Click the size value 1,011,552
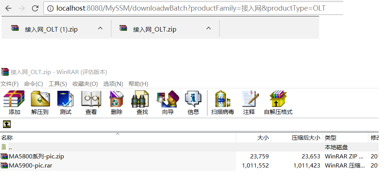The width and height of the screenshot is (392, 177). [x=255, y=165]
